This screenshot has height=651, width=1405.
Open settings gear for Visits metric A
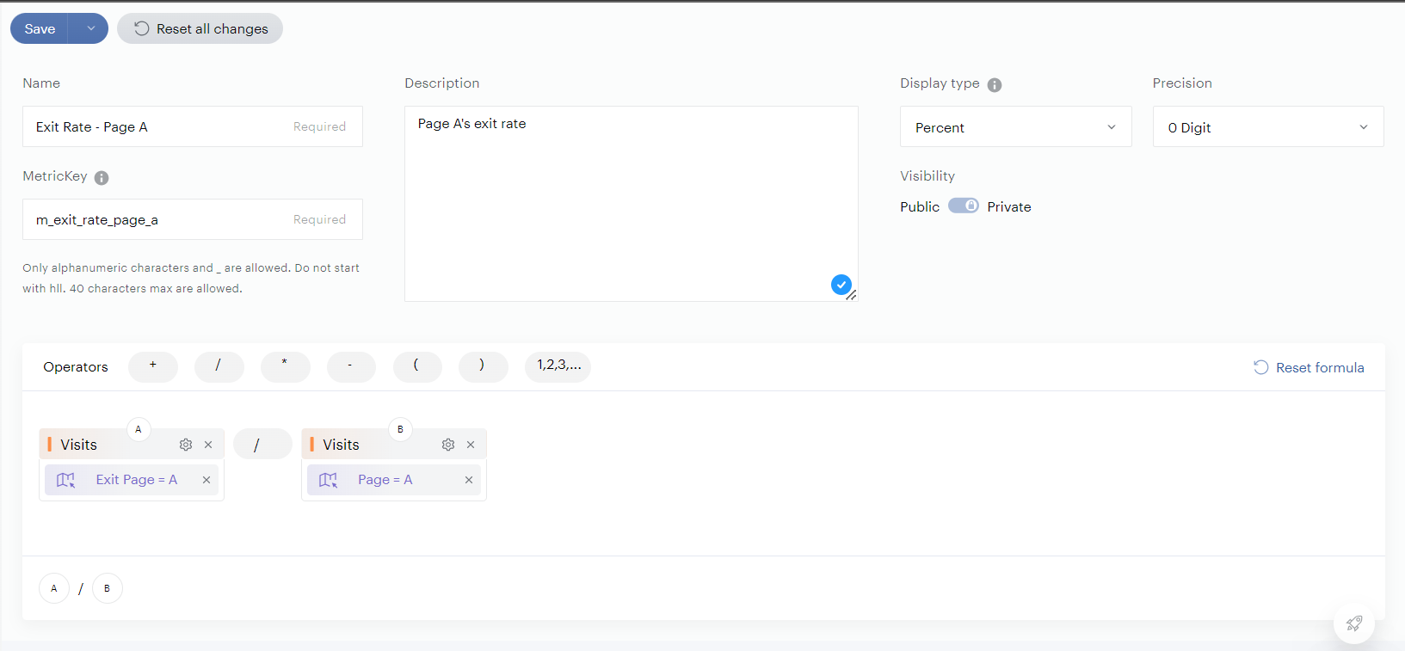(186, 445)
